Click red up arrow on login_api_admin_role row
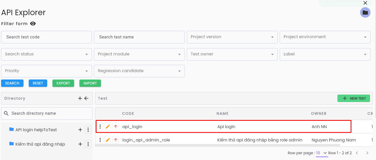The image size is (376, 160). pyautogui.click(x=116, y=140)
